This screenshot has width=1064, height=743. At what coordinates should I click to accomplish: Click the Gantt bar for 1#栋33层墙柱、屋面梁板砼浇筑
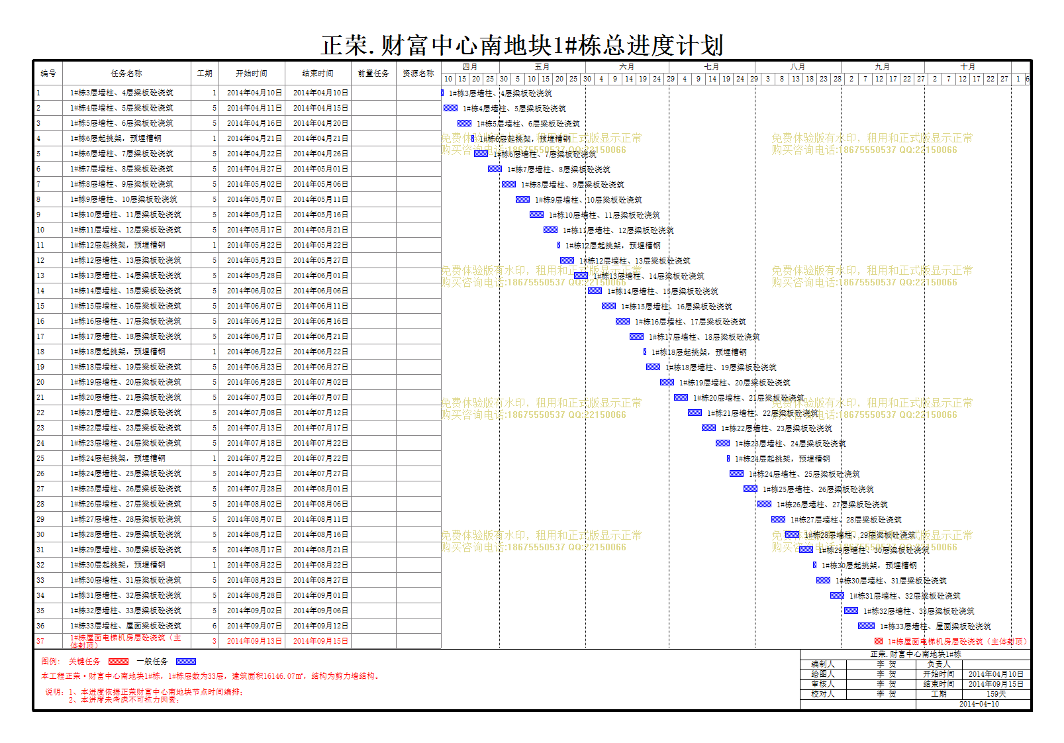click(866, 626)
